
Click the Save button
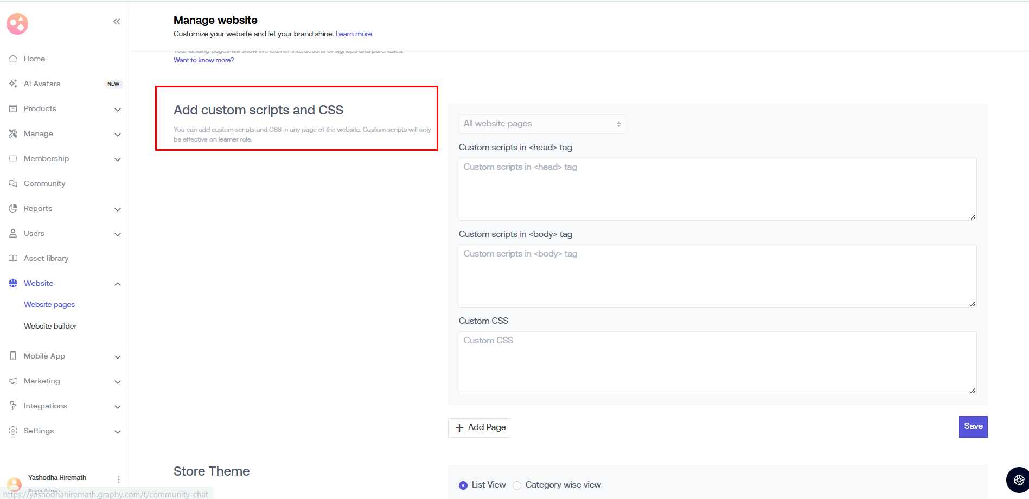coord(973,427)
